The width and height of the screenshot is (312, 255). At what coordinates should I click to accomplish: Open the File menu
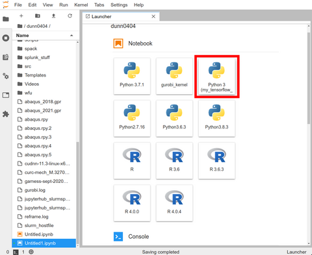coord(18,5)
